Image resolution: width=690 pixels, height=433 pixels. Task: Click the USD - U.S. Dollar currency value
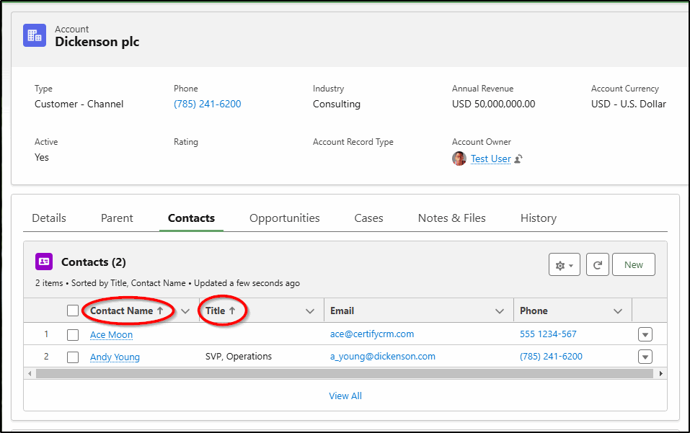coord(629,104)
